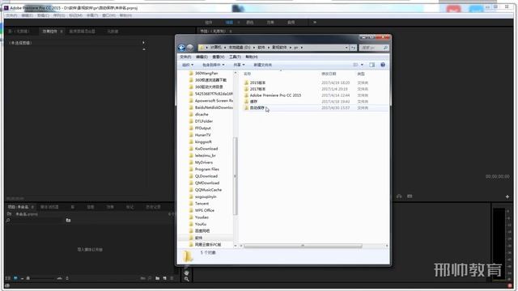The image size is (518, 291).
Task: Open the Program monitor button editor plus
Action: pos(507,196)
